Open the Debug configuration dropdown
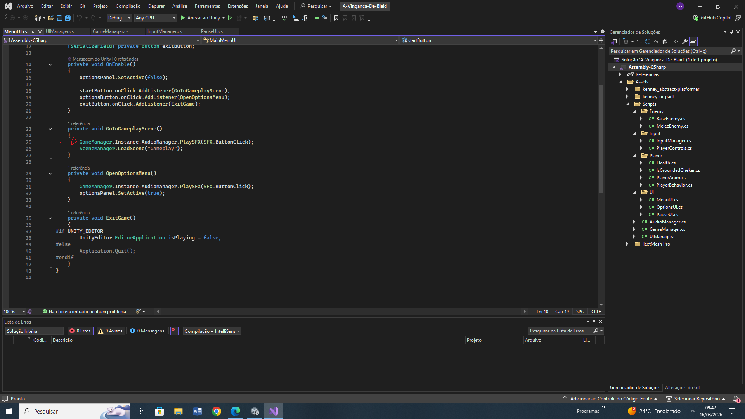This screenshot has height=419, width=745. click(119, 18)
